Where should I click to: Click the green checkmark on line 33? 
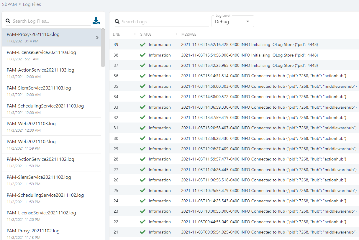coord(143,107)
